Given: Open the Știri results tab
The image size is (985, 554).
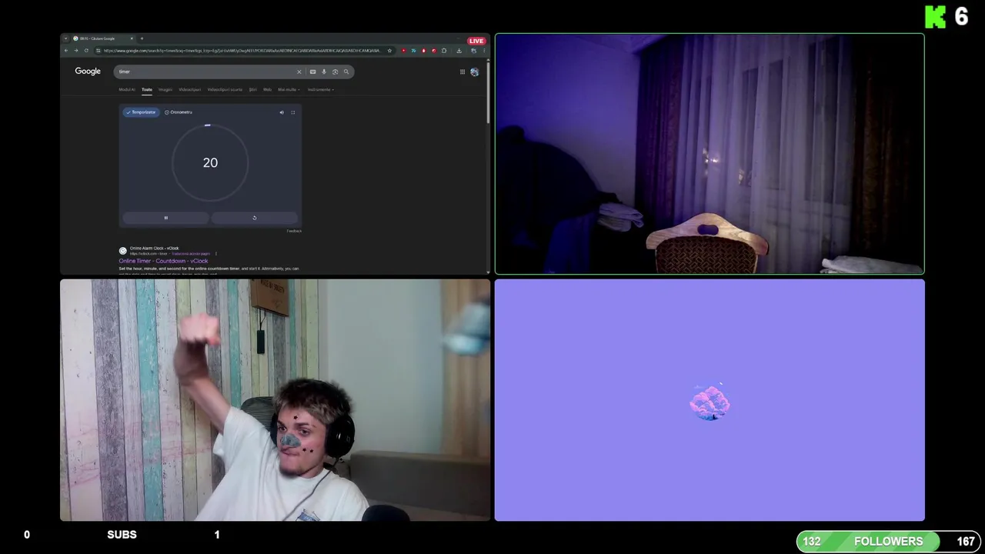Looking at the screenshot, I should (252, 89).
